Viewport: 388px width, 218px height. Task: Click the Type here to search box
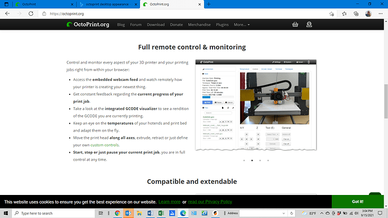[53, 213]
